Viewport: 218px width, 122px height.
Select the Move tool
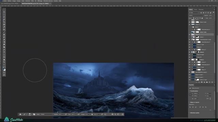[4, 12]
